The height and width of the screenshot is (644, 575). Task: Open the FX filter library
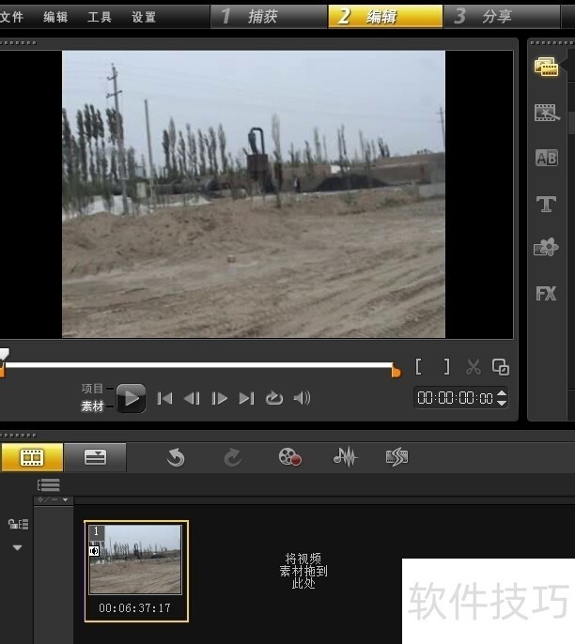point(546,293)
